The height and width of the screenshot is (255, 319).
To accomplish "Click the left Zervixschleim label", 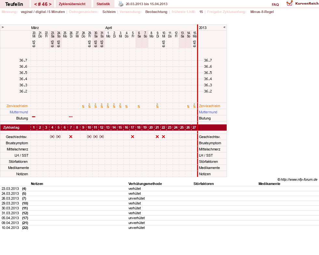I will click(x=17, y=106).
